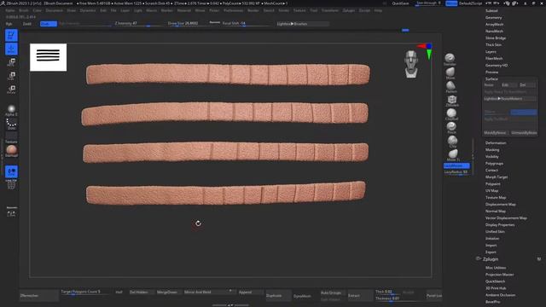This screenshot has height=307, width=546.
Task: Click the Edit mode button
Action: 11,35
